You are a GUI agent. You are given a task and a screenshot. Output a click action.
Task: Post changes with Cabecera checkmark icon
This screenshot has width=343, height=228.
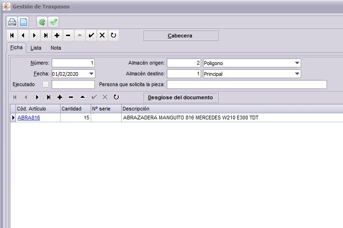[91, 35]
